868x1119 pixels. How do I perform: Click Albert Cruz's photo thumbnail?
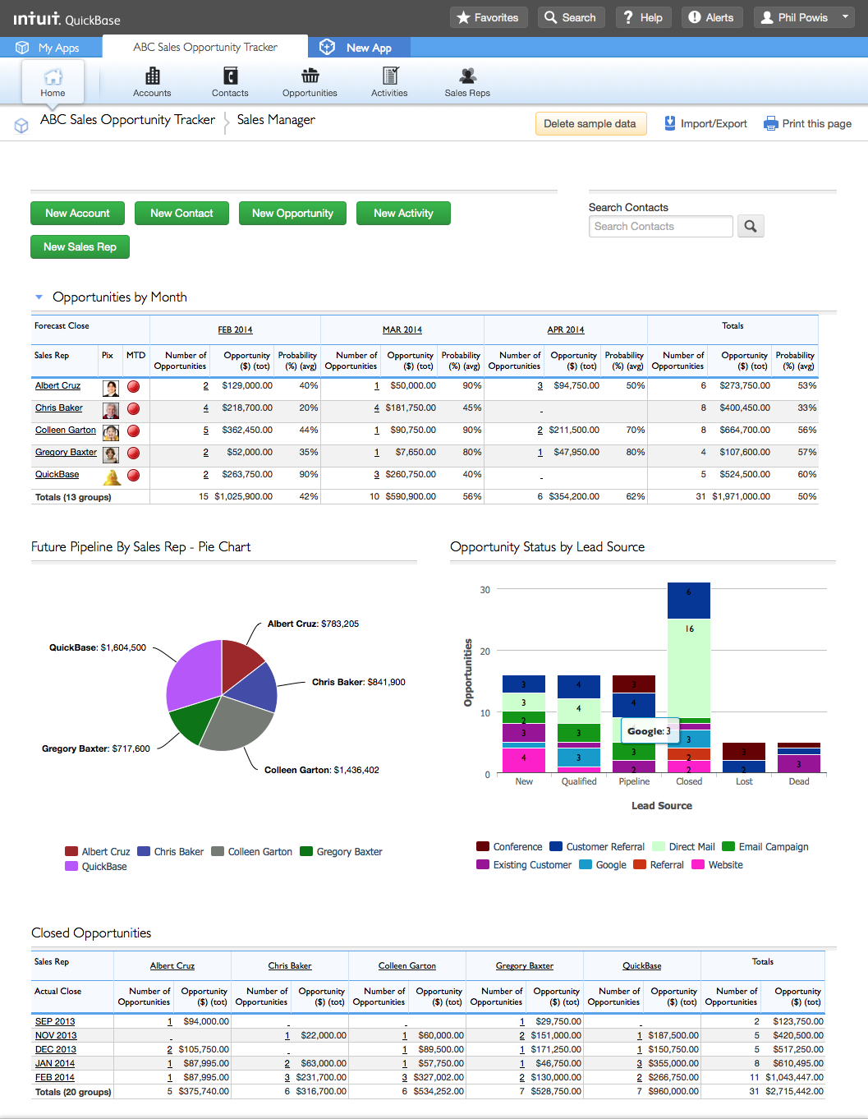111,388
